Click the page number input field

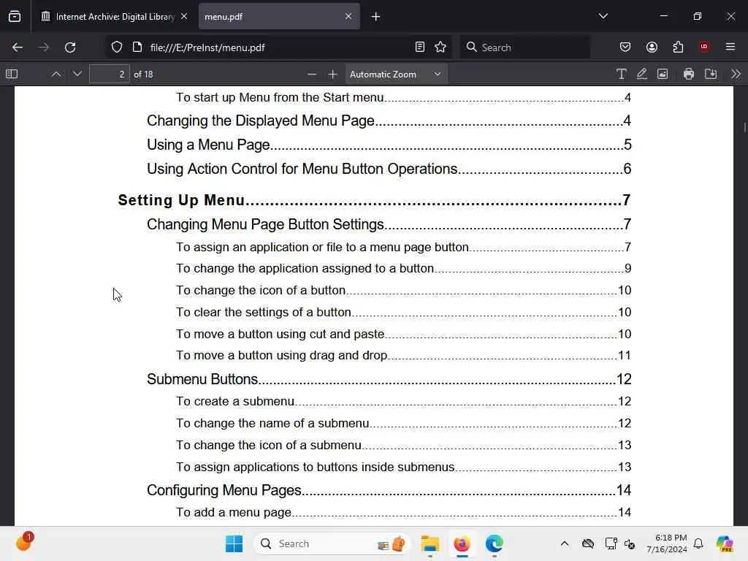pyautogui.click(x=110, y=74)
